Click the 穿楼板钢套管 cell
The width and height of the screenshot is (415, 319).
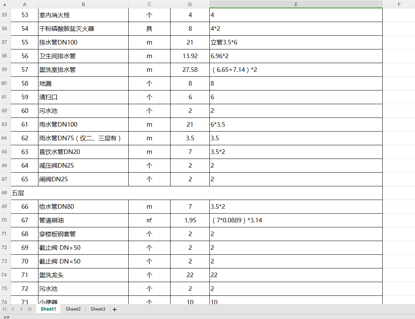(x=83, y=234)
